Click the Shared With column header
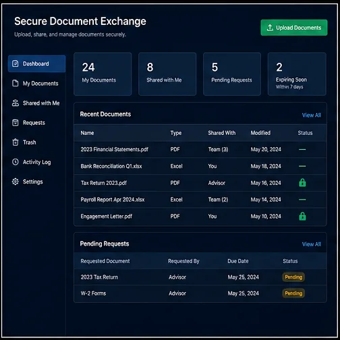 pyautogui.click(x=222, y=133)
